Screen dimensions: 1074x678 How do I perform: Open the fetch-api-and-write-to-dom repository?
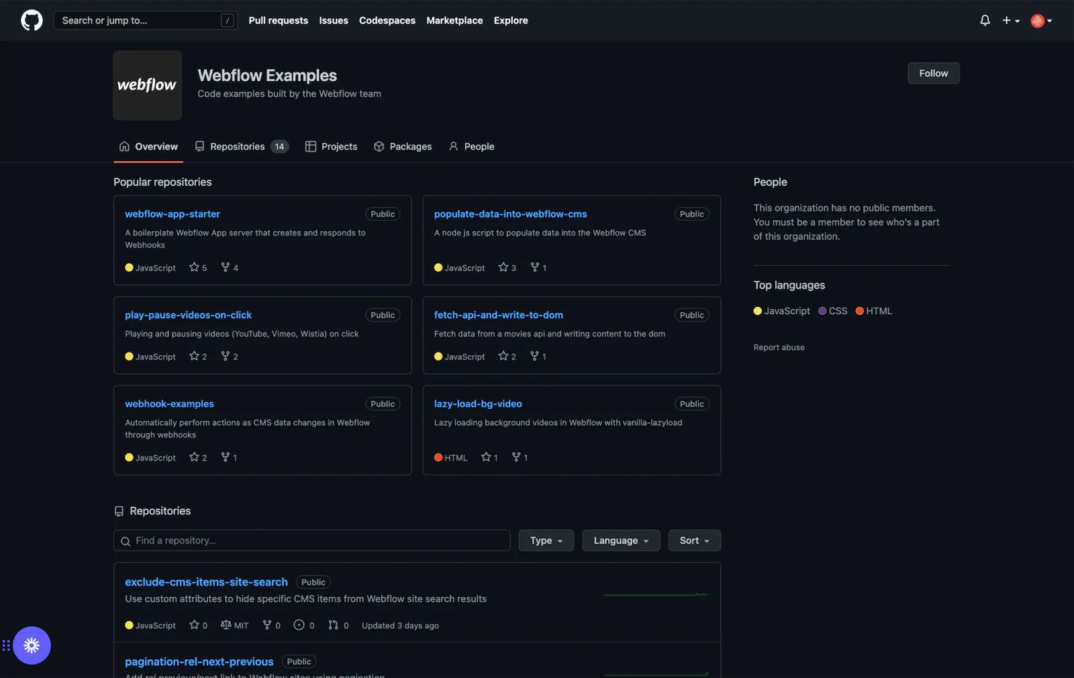[498, 315]
